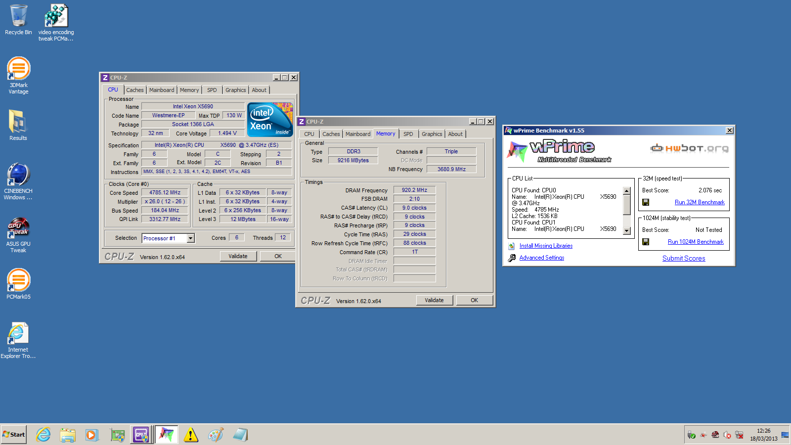
Task: Click Install Missing Libraries link
Action: tap(546, 246)
